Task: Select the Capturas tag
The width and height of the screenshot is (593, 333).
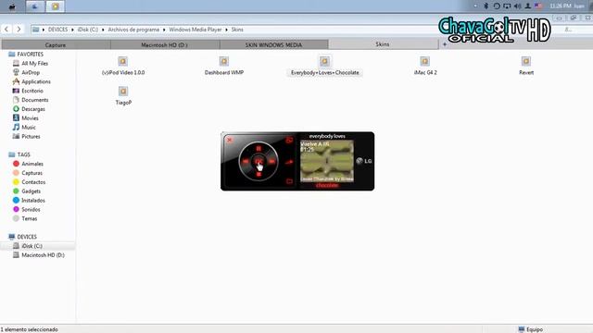Action: coord(28,173)
